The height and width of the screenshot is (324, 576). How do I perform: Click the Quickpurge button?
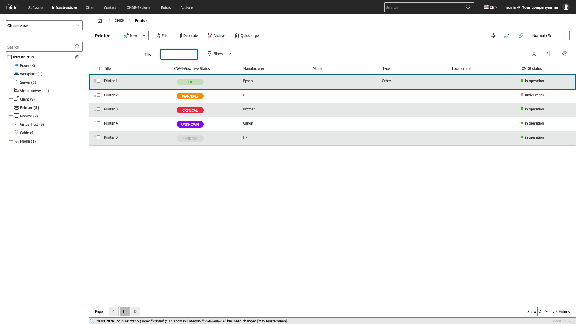click(x=247, y=36)
